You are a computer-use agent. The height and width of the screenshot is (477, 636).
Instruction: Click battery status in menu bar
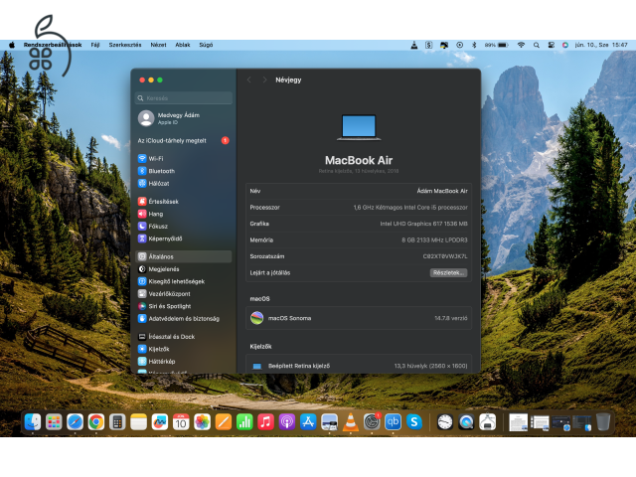496,45
